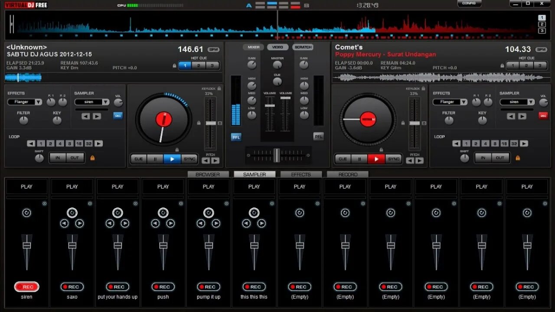Toggle right sampler REC button
This screenshot has height=312, width=555.
[543, 116]
